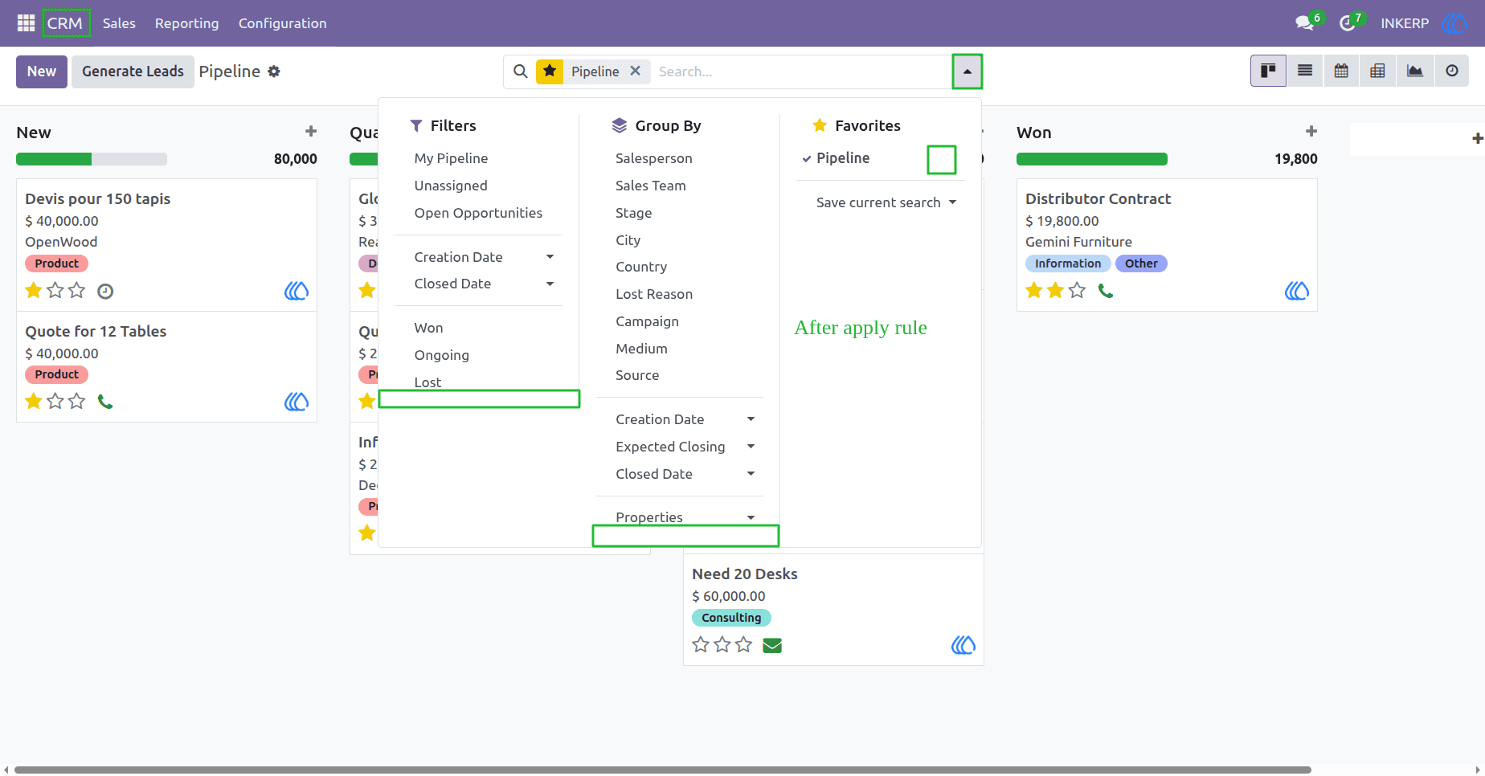Viewport: 1485px width, 776px height.
Task: Open the Sales menu
Action: pyautogui.click(x=119, y=23)
